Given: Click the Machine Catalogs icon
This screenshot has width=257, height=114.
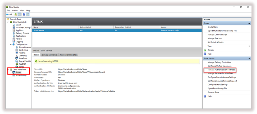Looking at the screenshot, I should click(x=14, y=28).
